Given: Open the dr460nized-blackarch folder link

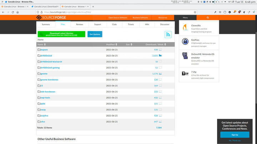Looking at the screenshot, I should 51,62.
